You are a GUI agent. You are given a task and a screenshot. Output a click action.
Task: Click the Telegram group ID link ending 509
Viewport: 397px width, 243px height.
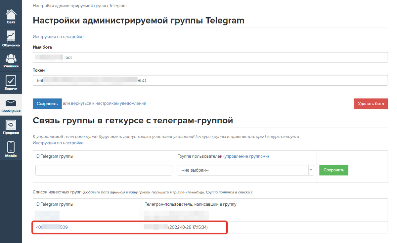(52, 227)
